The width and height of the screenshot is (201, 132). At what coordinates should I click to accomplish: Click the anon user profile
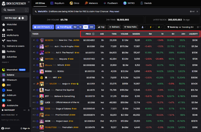click(6, 128)
